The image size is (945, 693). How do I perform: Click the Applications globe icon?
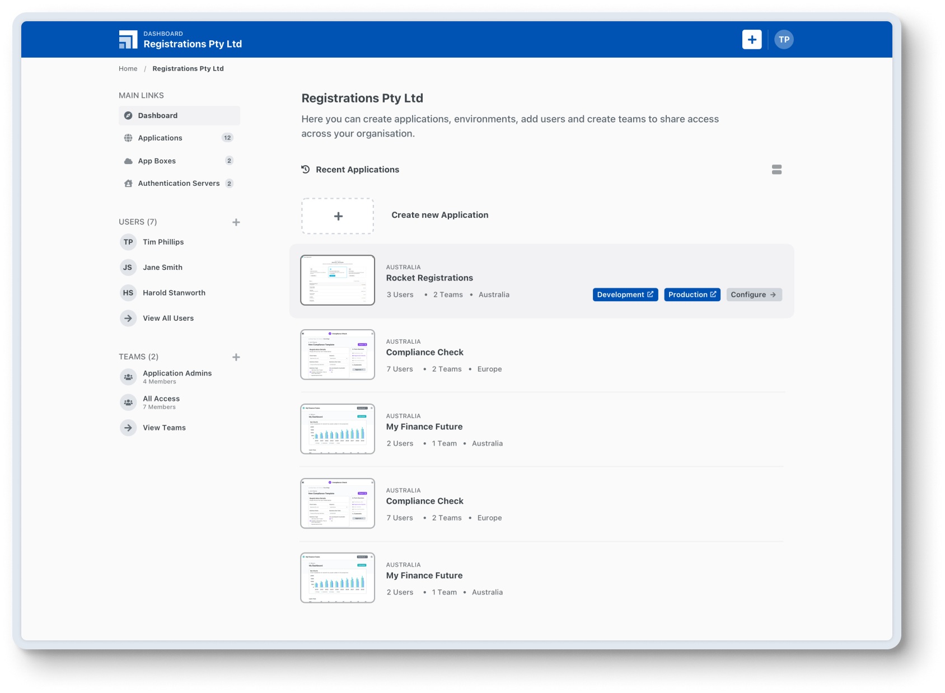(128, 138)
